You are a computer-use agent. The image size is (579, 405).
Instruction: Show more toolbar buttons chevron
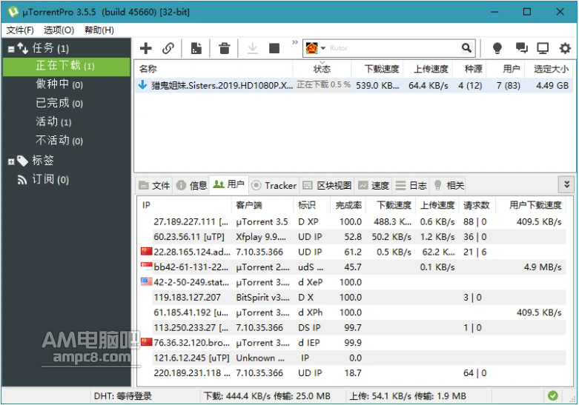(x=294, y=42)
